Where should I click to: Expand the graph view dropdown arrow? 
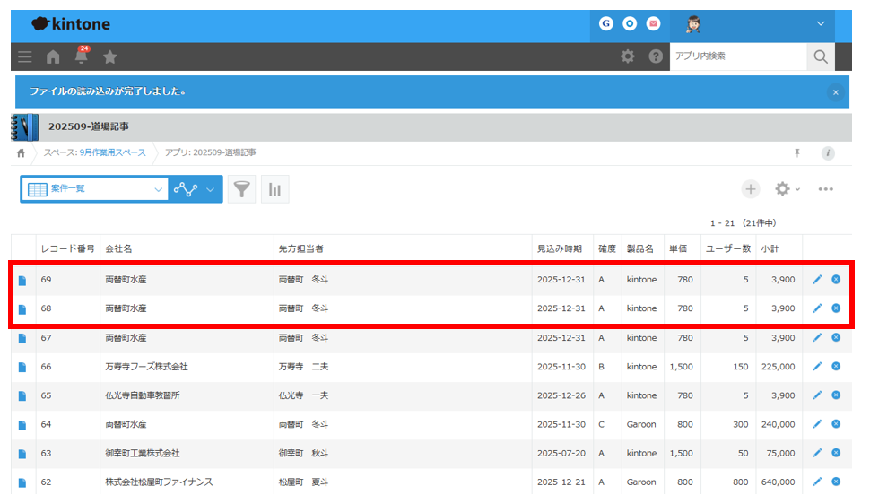pyautogui.click(x=211, y=189)
